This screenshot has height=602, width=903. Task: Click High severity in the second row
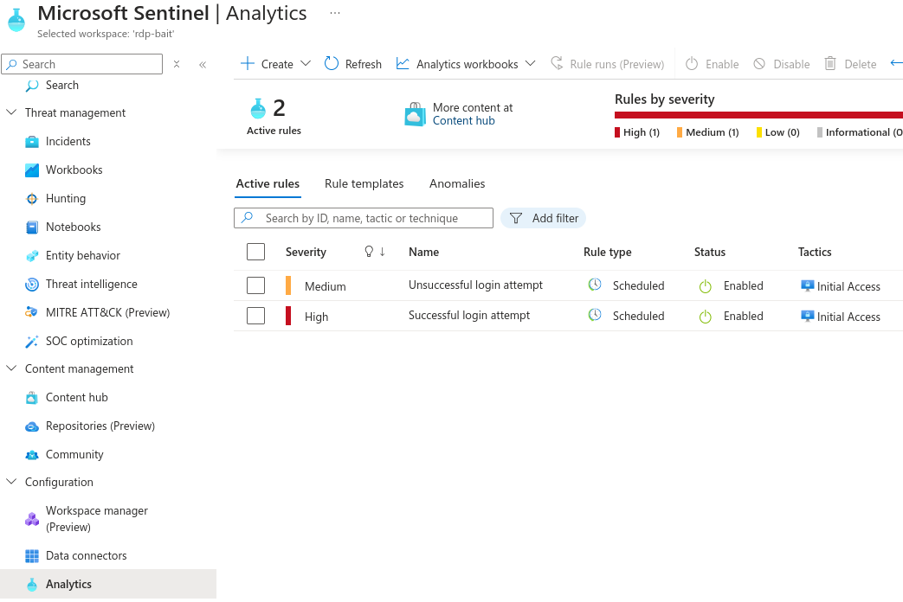click(316, 317)
